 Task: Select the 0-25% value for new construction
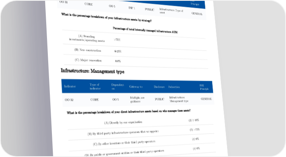tap(118, 51)
